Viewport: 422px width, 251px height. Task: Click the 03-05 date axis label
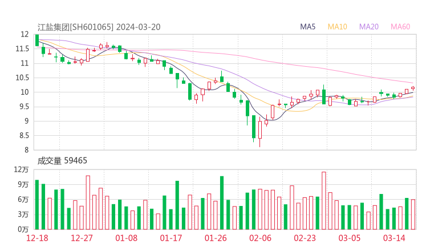(x=350, y=238)
